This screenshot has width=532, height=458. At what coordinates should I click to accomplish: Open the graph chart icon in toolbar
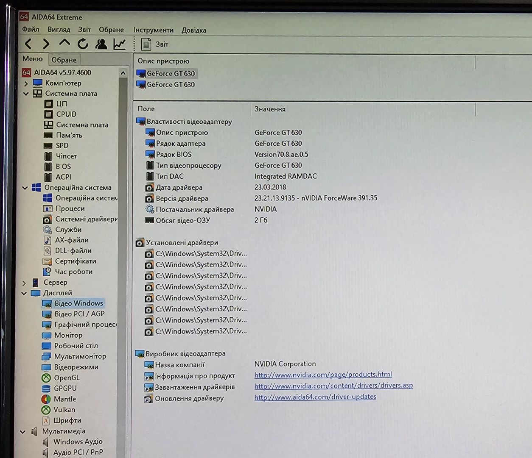120,44
